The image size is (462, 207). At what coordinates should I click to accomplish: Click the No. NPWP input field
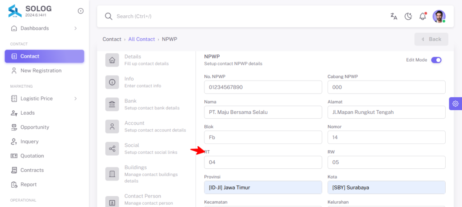pos(263,87)
